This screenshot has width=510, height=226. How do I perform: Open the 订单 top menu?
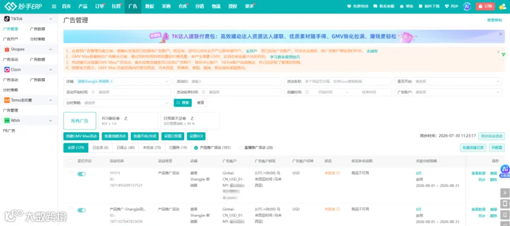coord(100,6)
